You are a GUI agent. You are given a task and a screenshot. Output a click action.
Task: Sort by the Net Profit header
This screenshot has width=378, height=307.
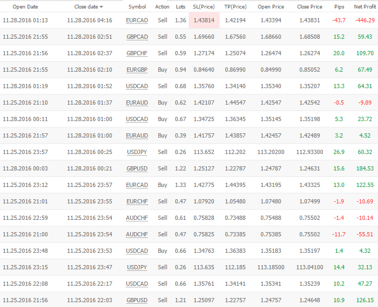point(365,7)
